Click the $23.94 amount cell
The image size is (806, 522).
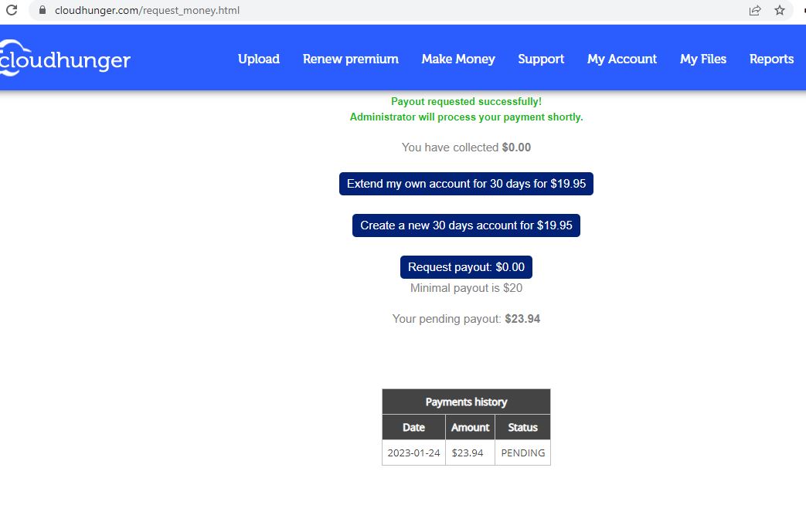[470, 453]
